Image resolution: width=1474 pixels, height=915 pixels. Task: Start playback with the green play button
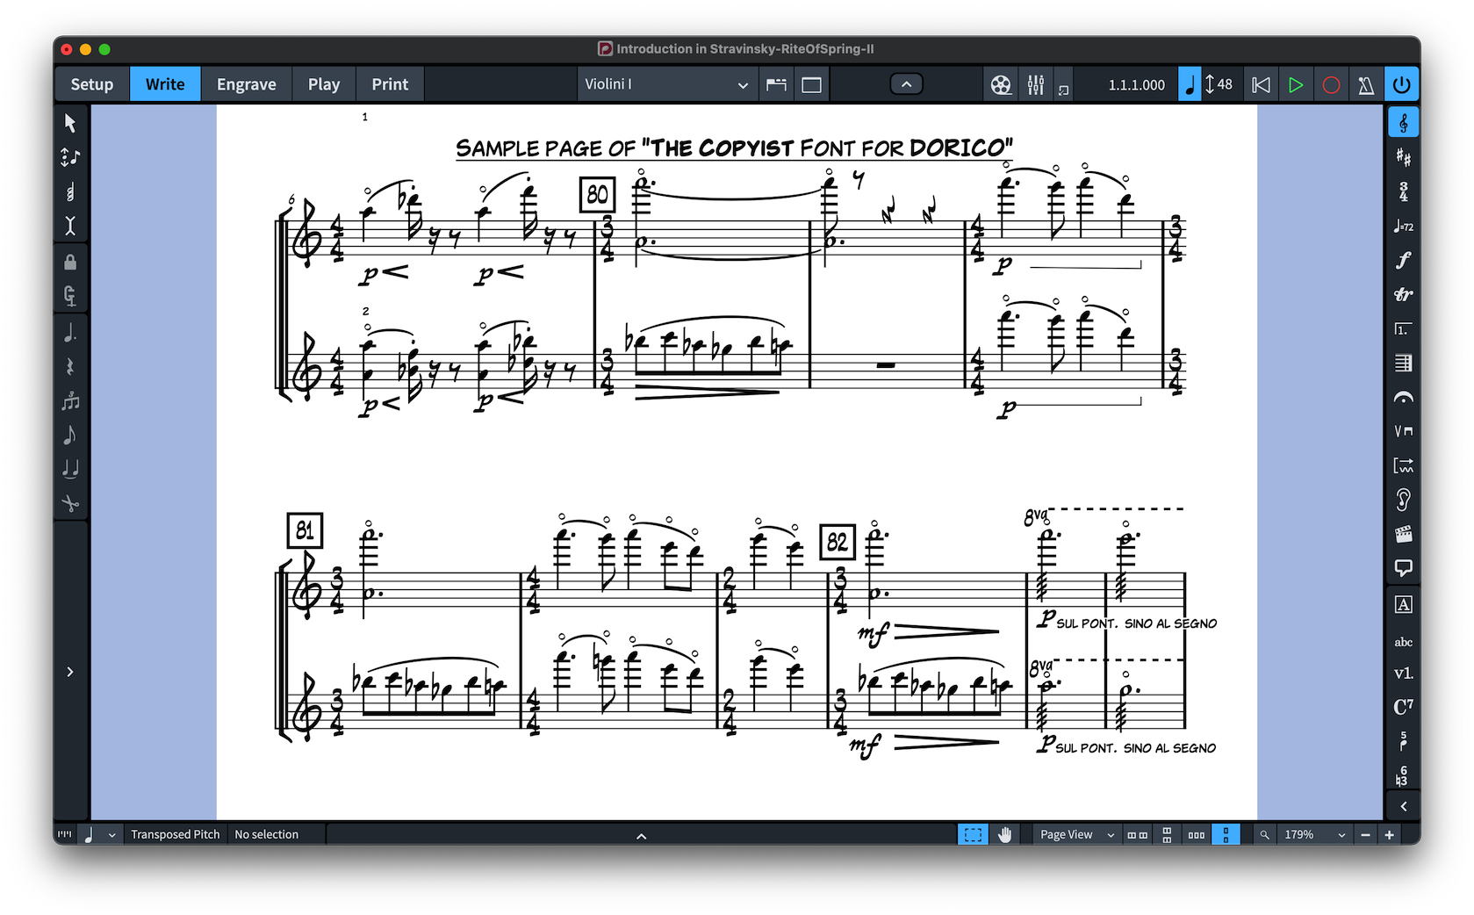1296,85
